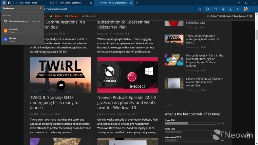Open TWIRL rocket launches article image

(x=60, y=75)
